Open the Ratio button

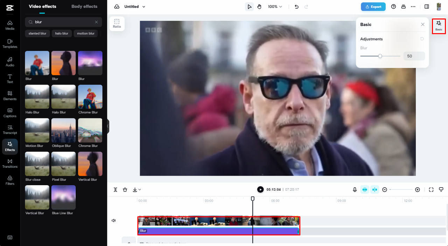point(117,24)
